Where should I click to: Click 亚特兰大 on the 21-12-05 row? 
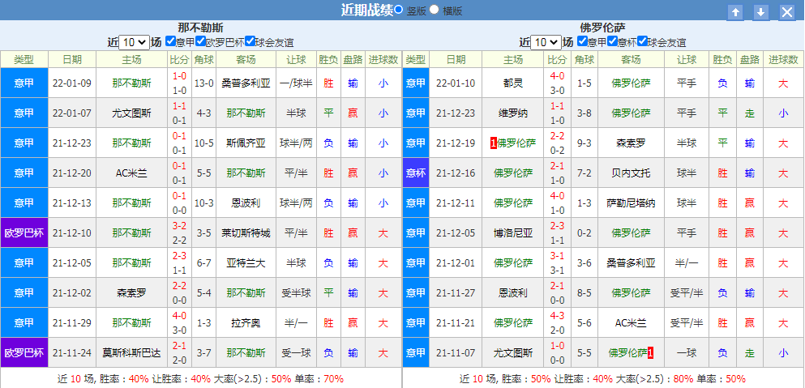pos(246,262)
